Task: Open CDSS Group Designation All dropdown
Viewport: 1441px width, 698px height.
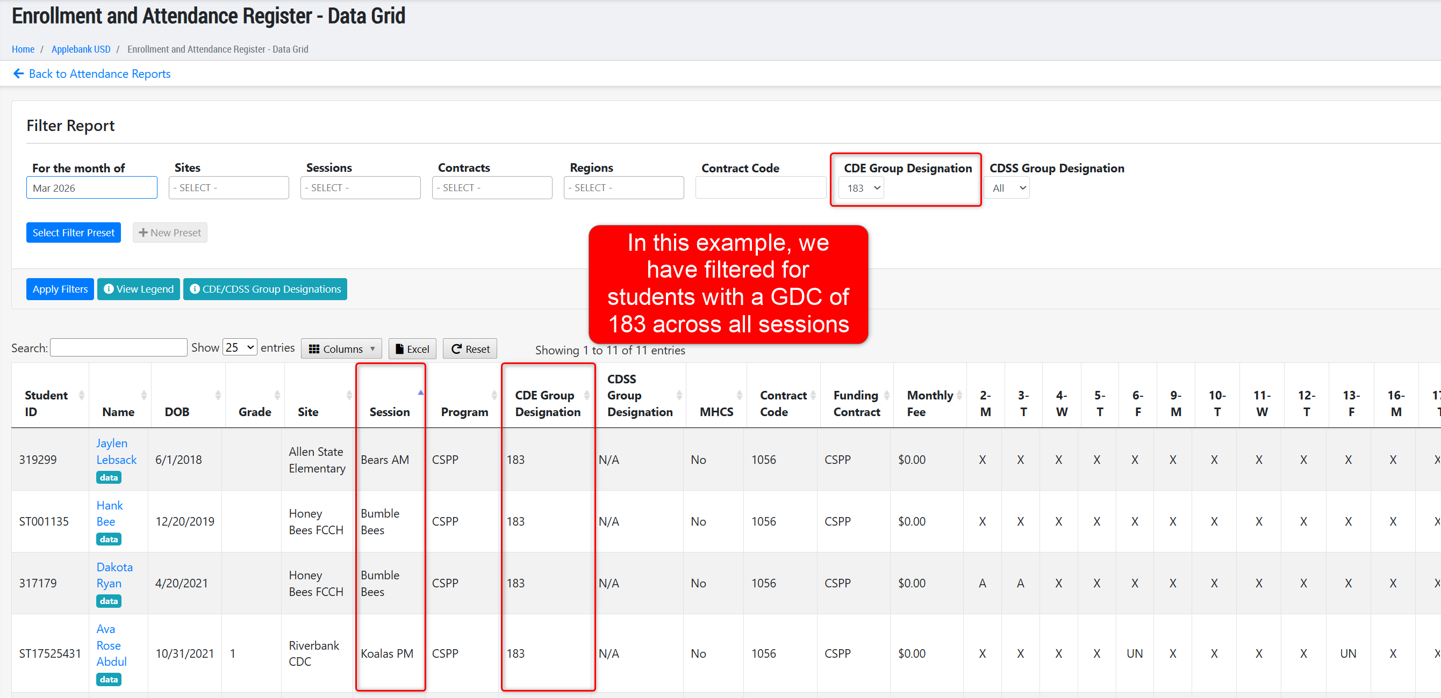Action: point(1008,188)
